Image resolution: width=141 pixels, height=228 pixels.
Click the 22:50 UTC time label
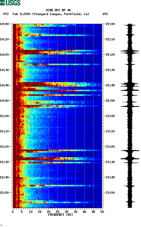pos(110,101)
